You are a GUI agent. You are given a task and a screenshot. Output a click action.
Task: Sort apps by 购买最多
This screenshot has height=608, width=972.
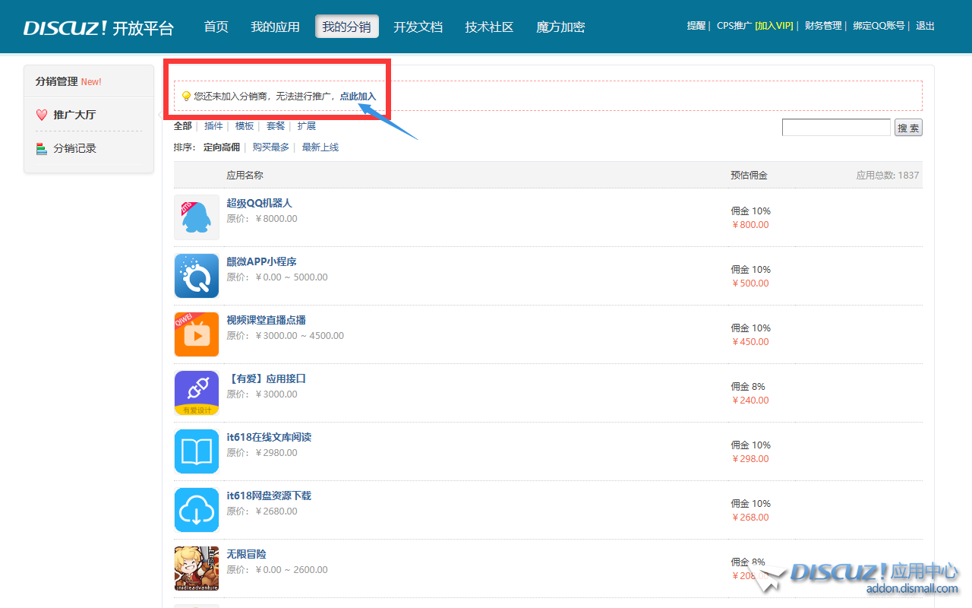click(x=270, y=147)
